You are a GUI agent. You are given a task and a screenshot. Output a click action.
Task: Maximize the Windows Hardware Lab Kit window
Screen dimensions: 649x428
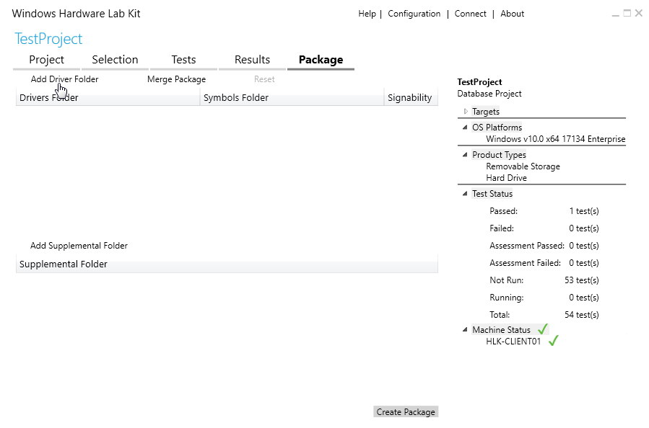[x=627, y=13]
